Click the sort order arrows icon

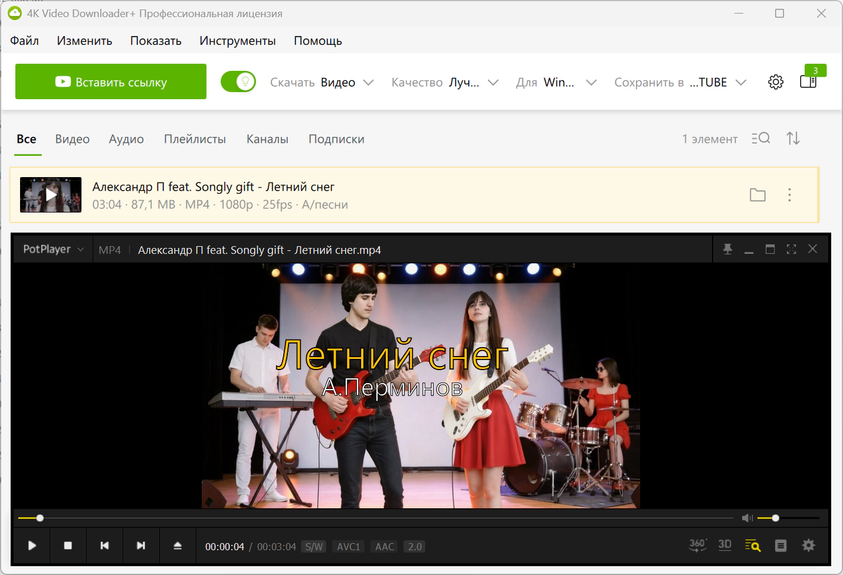(793, 139)
